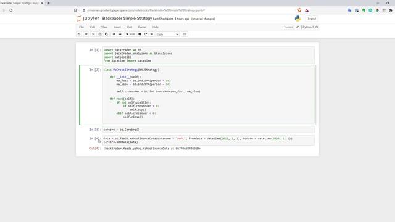Click the bookmark icon in address bar
Viewport: 395px width, 222px height.
[x=75, y=10]
